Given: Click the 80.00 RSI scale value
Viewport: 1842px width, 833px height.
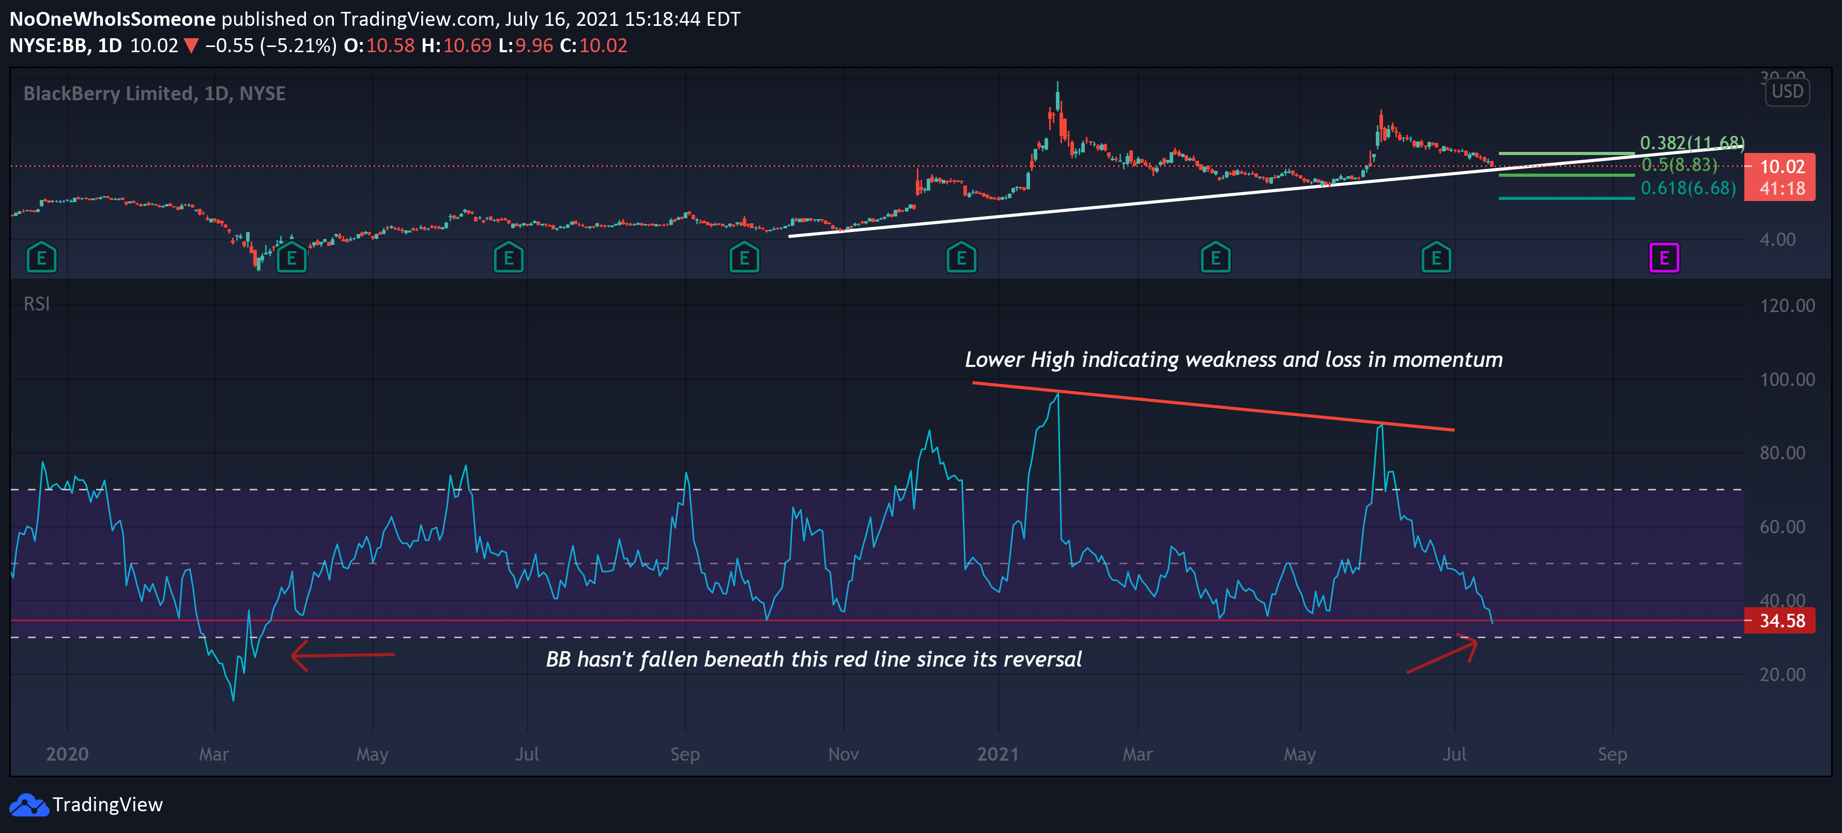Looking at the screenshot, I should [1782, 453].
